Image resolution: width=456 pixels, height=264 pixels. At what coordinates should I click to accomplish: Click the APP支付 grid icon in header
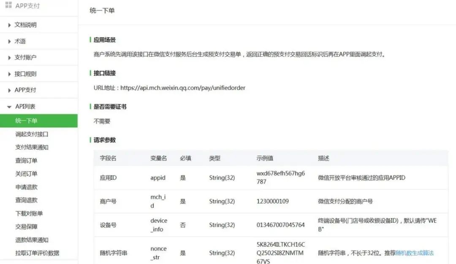(x=8, y=5)
